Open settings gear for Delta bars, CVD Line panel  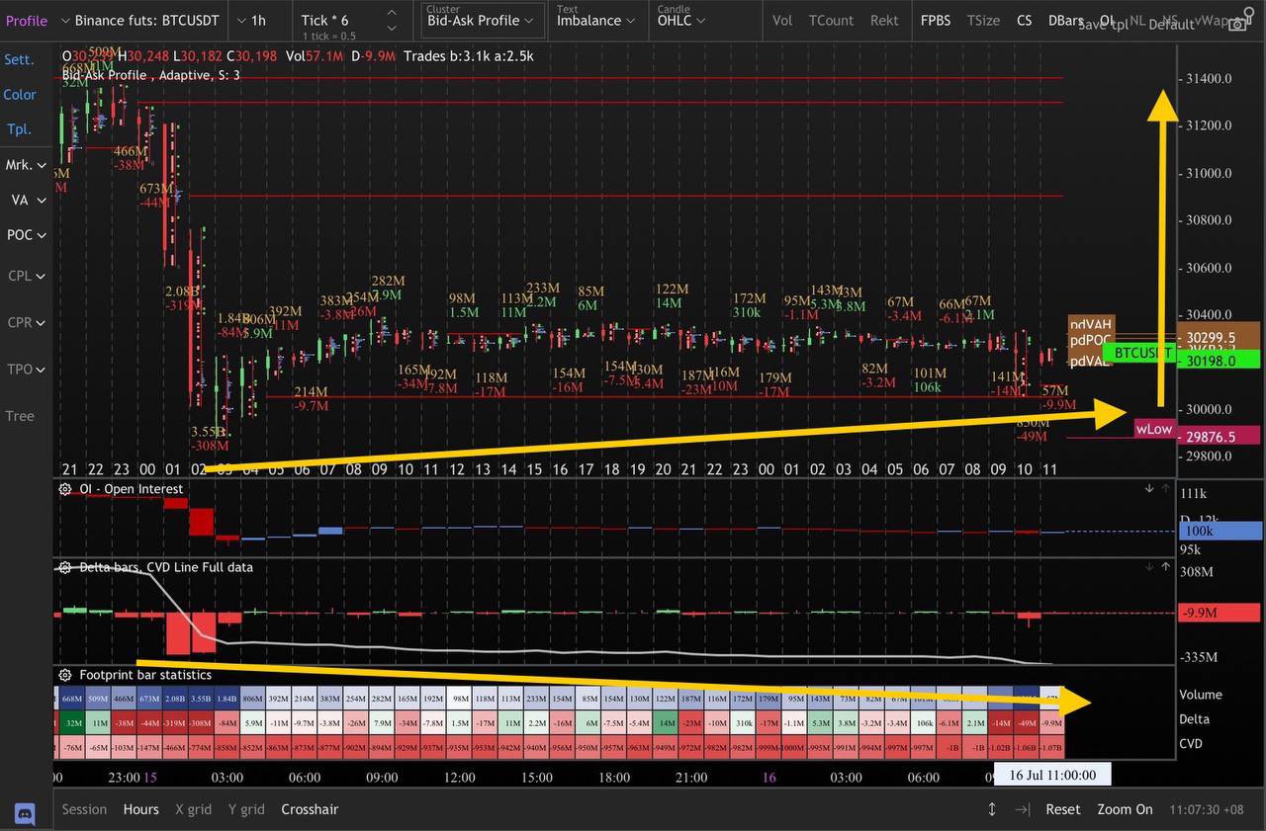65,567
